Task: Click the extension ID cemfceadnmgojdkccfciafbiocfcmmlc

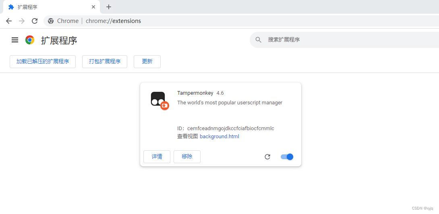Action: (x=231, y=129)
